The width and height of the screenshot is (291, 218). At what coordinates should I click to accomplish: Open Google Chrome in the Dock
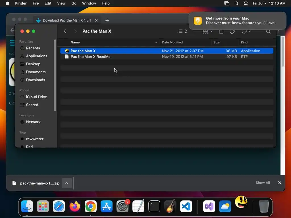(x=91, y=206)
